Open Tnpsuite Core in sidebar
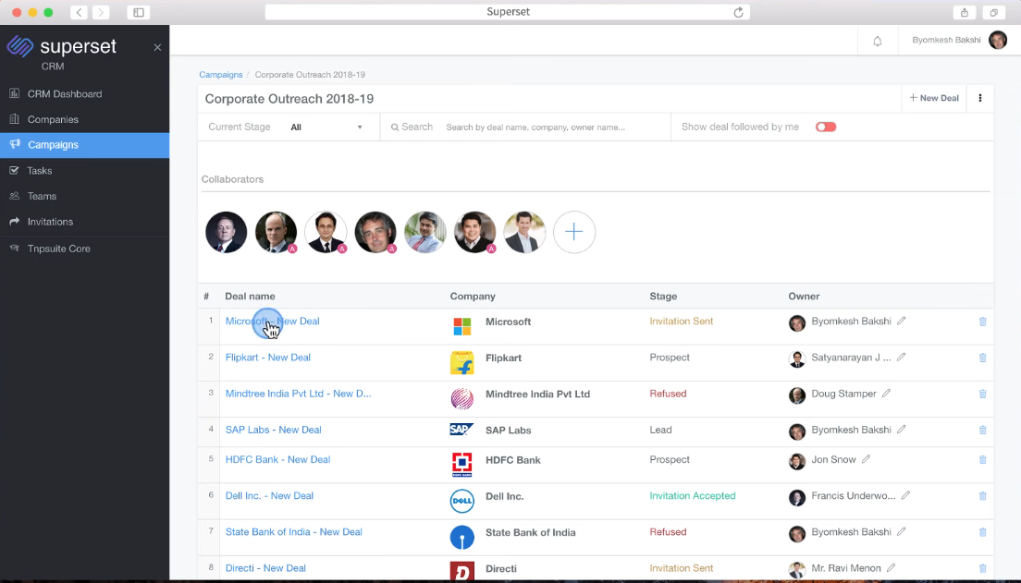The height and width of the screenshot is (583, 1021). [85, 249]
